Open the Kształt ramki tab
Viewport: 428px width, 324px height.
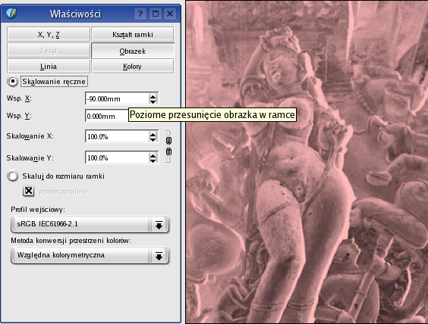click(133, 34)
